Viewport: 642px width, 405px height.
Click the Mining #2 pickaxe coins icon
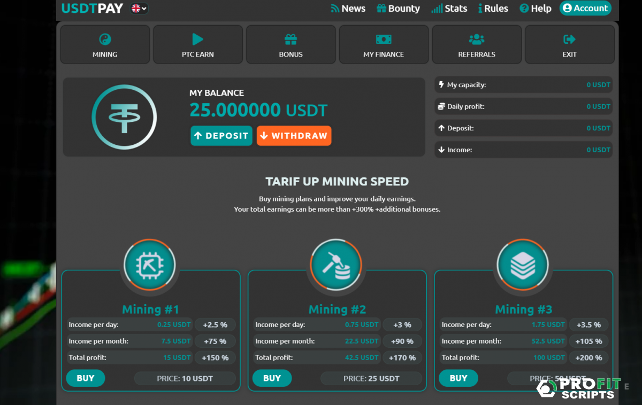coord(336,264)
